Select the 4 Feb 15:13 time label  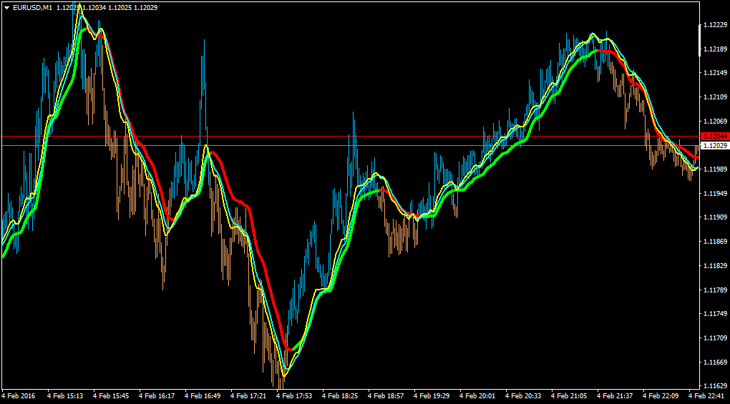tap(65, 395)
